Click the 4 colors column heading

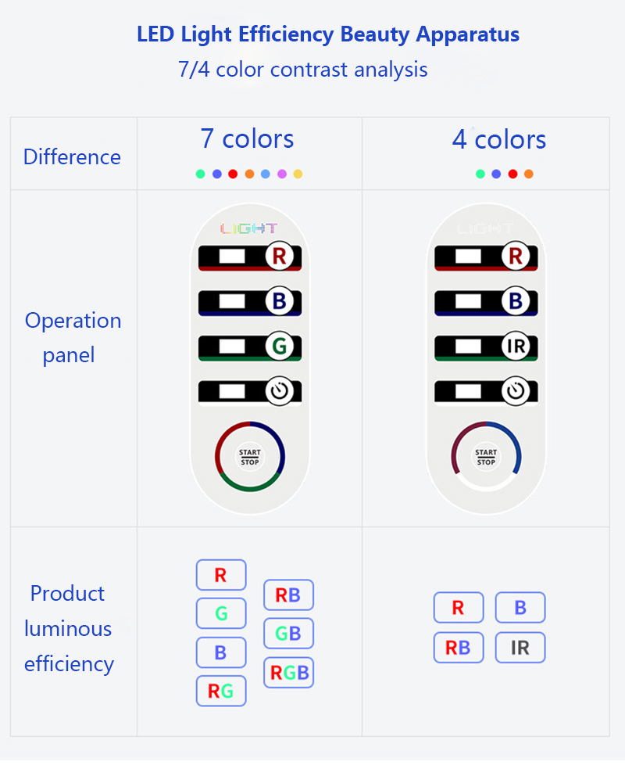[498, 140]
